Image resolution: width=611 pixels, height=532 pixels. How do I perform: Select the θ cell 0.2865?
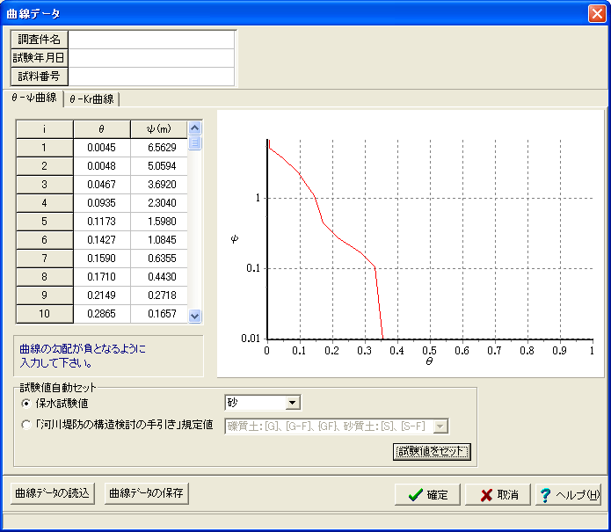pos(102,314)
